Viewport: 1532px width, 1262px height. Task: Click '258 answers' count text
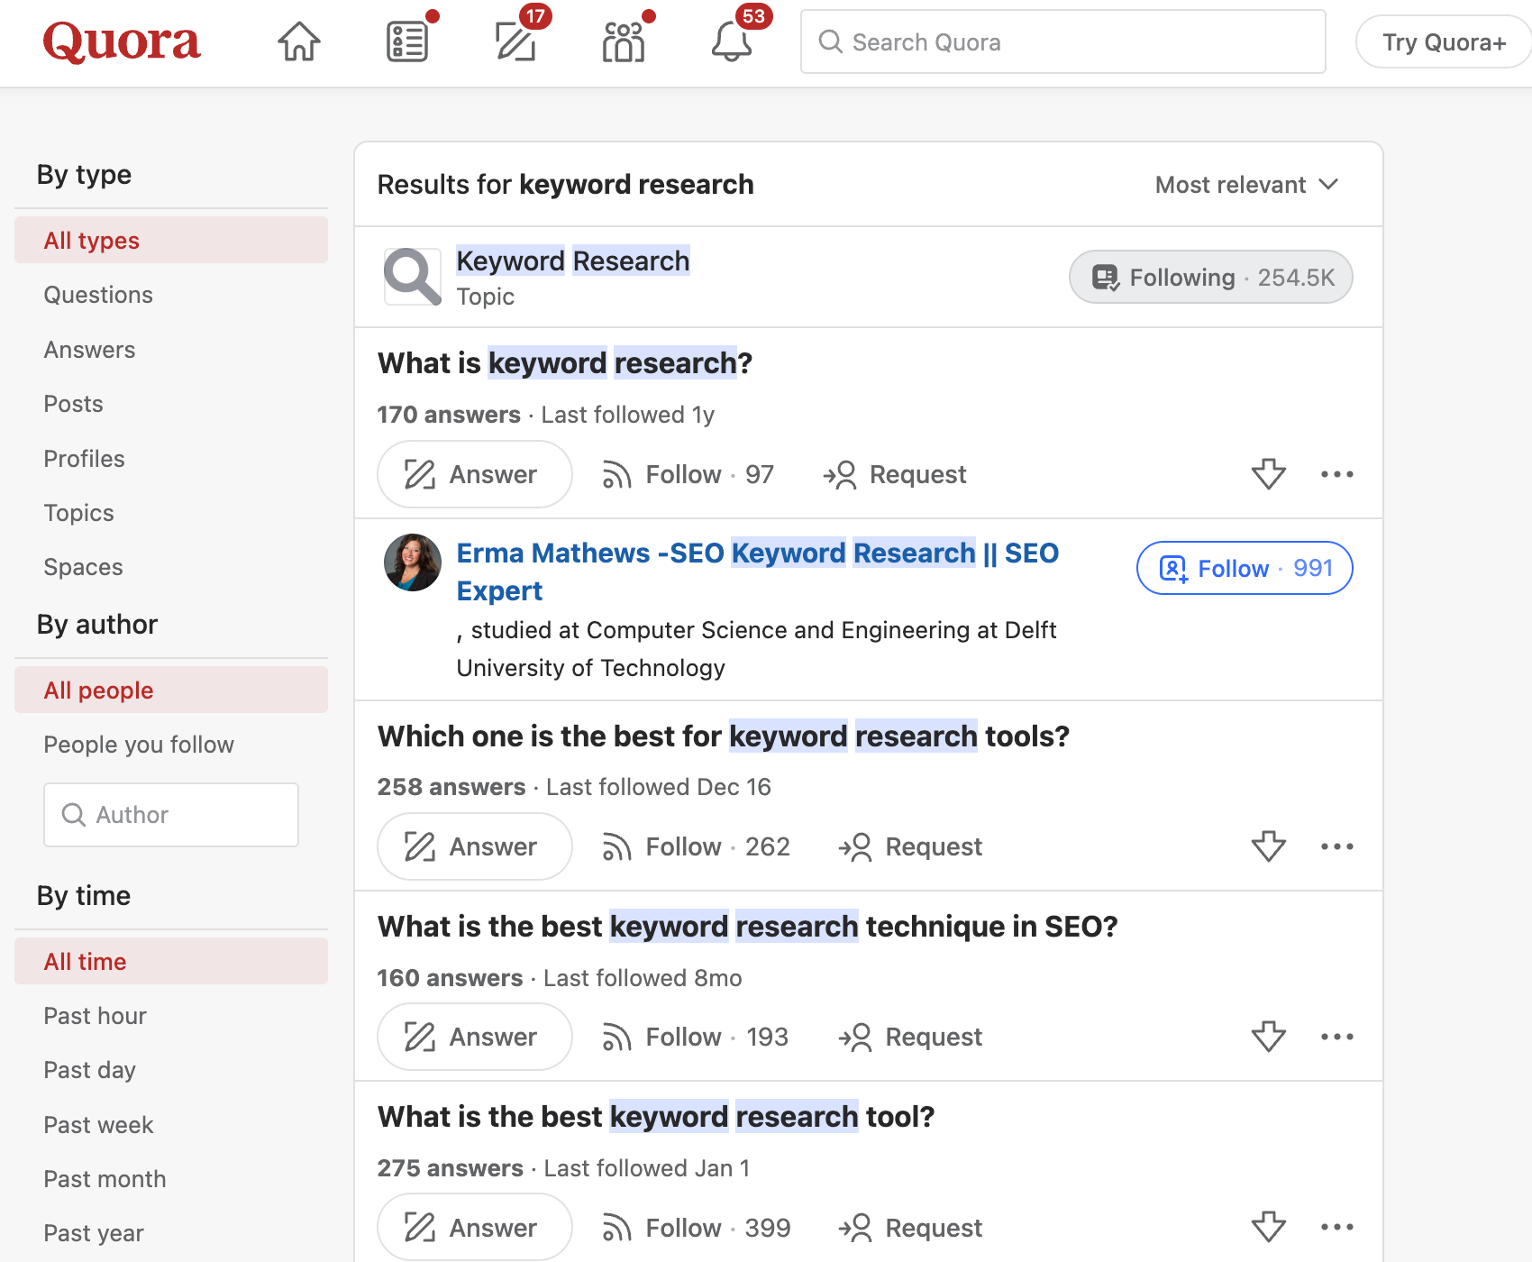451,787
